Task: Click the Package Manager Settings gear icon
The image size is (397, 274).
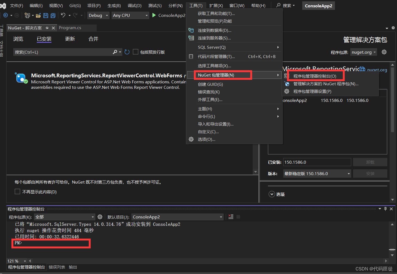Action: coord(287,91)
